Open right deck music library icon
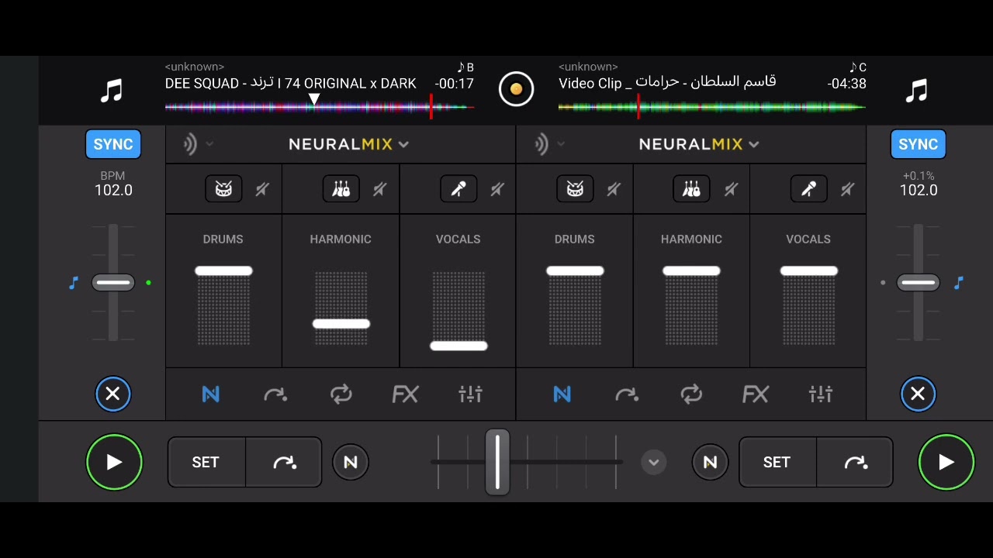 pyautogui.click(x=917, y=91)
